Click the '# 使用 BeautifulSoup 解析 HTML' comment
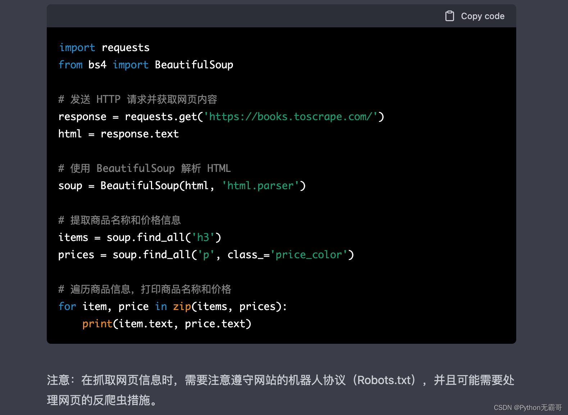 (x=145, y=168)
